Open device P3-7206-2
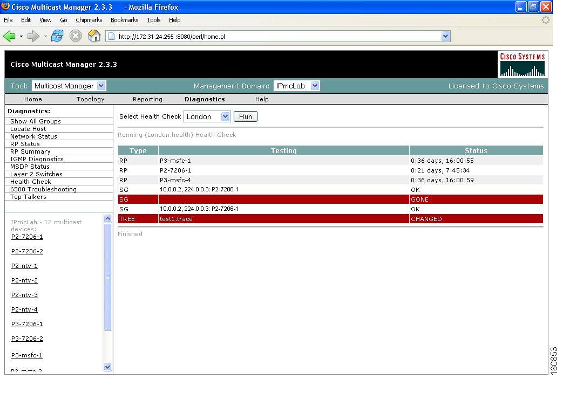The image size is (563, 400). tap(27, 339)
